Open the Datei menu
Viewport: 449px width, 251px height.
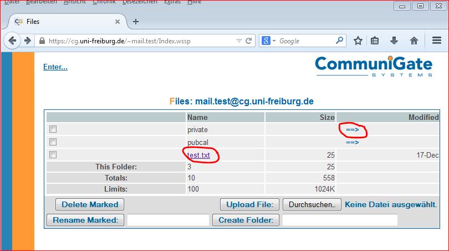tap(12, 2)
